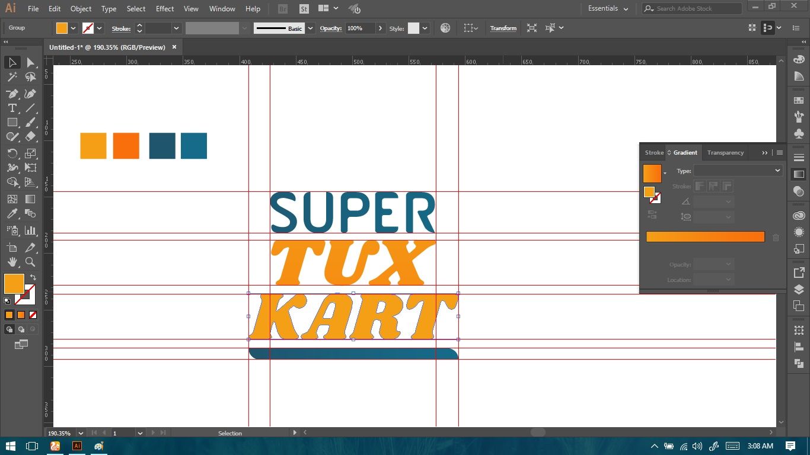Select the Direct Selection tool
This screenshot has width=810, height=455.
30,62
